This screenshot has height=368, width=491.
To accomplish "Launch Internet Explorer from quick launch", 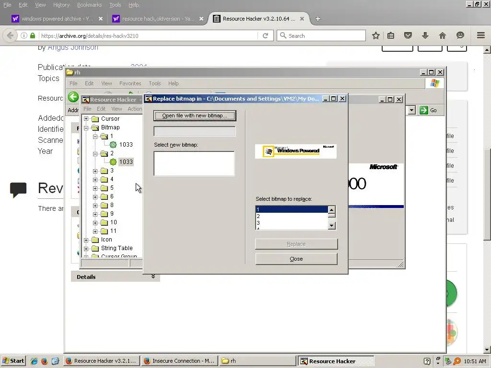I will click(34, 361).
